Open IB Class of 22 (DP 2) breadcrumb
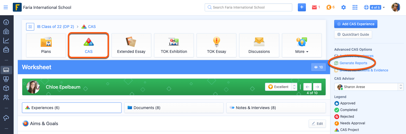Viewport: 406px width, 134px height. [x=55, y=27]
